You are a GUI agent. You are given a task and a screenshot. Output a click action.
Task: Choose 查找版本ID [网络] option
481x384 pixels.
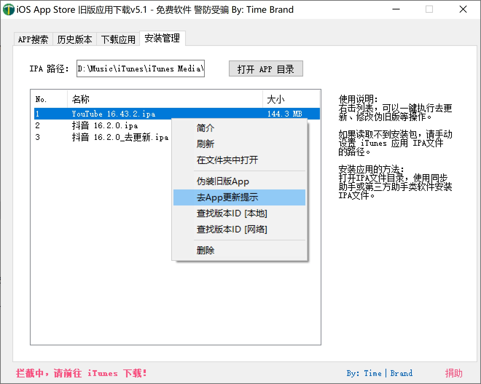pos(239,230)
